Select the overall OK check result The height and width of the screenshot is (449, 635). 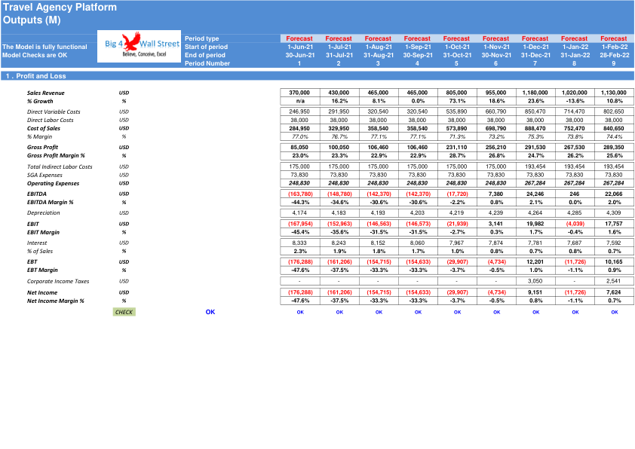210,312
